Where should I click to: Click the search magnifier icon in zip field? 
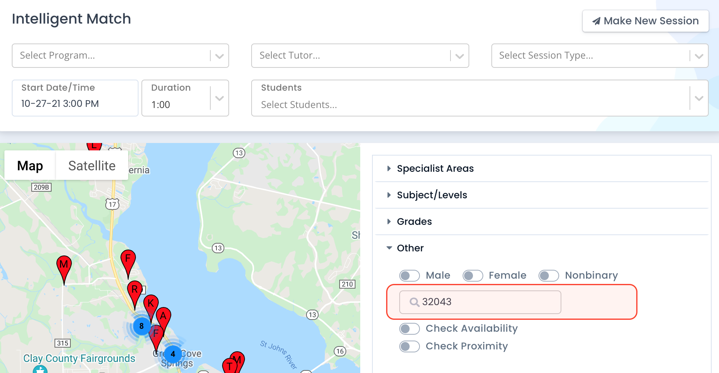tap(414, 302)
